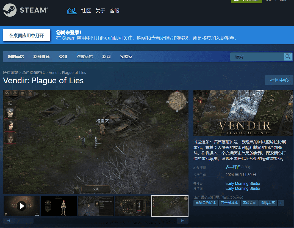Select the 商店 tab
This screenshot has width=294, height=228.
point(72,10)
